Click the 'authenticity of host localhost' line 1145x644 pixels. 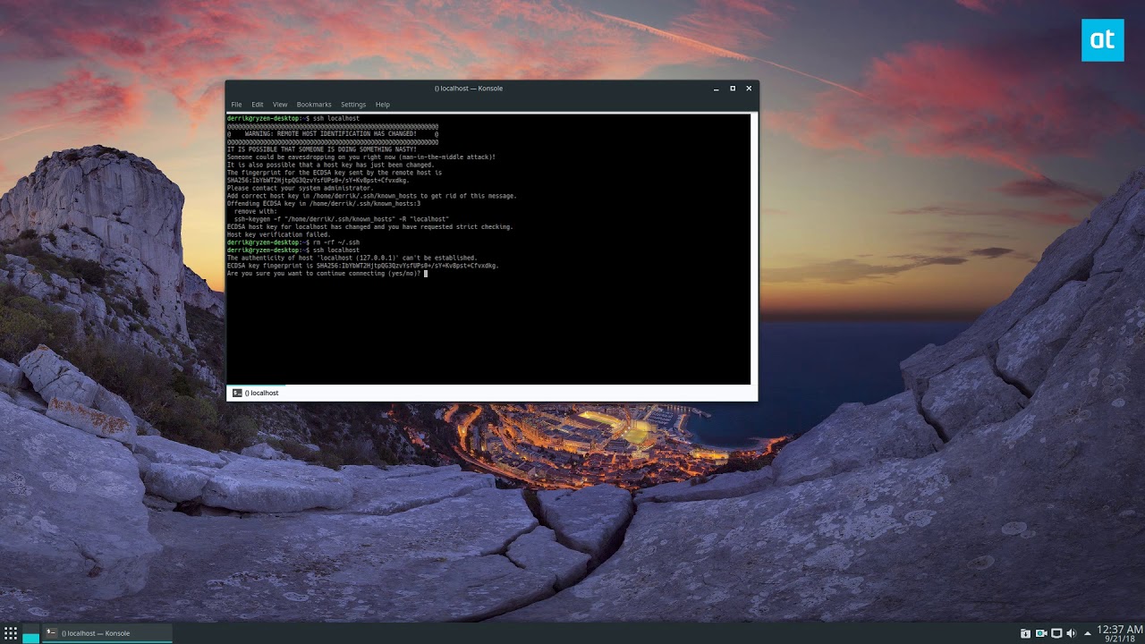point(352,258)
